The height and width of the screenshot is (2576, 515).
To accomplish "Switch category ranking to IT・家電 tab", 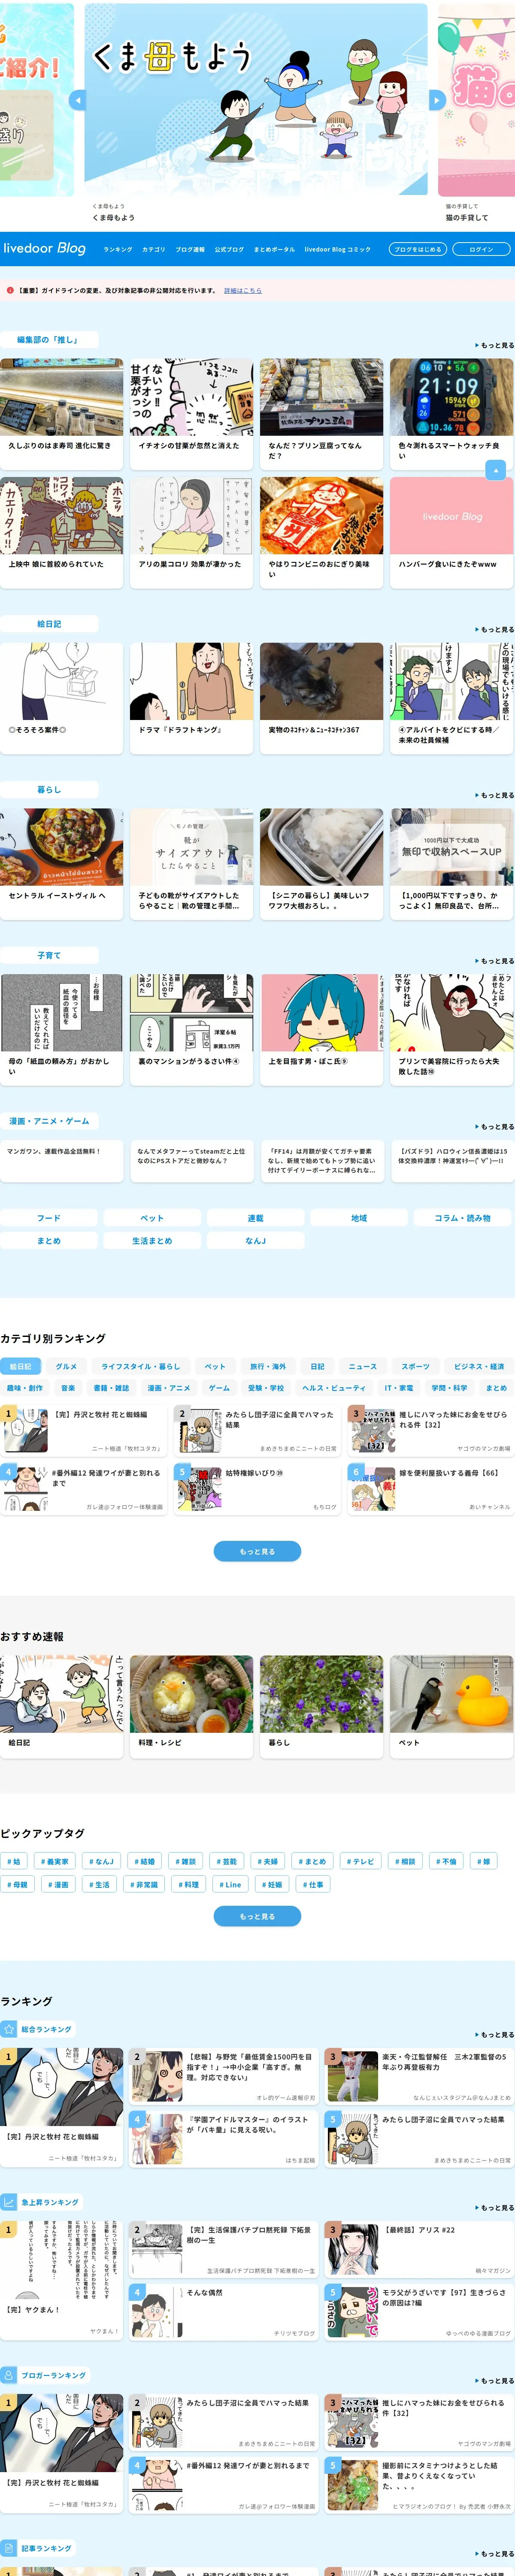I will [399, 1388].
